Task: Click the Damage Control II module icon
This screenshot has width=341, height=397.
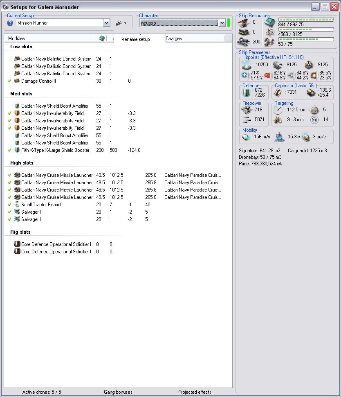Action: [x=17, y=81]
